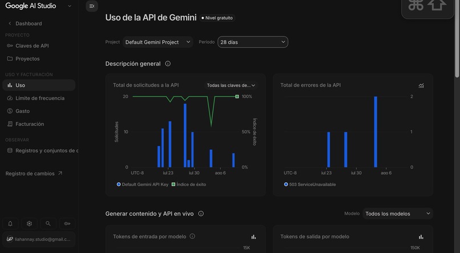The width and height of the screenshot is (460, 253).
Task: Click the gauge icon beside Límite de frecuencia
Action: (x=10, y=98)
